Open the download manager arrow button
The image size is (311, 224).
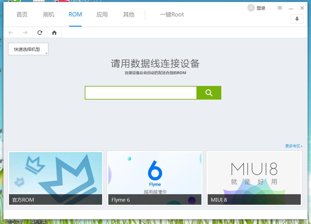[x=297, y=19]
